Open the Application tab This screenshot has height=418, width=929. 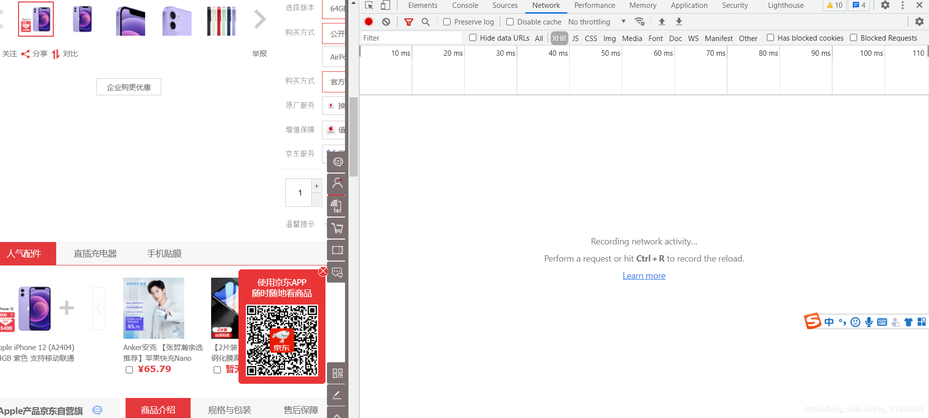click(x=689, y=5)
